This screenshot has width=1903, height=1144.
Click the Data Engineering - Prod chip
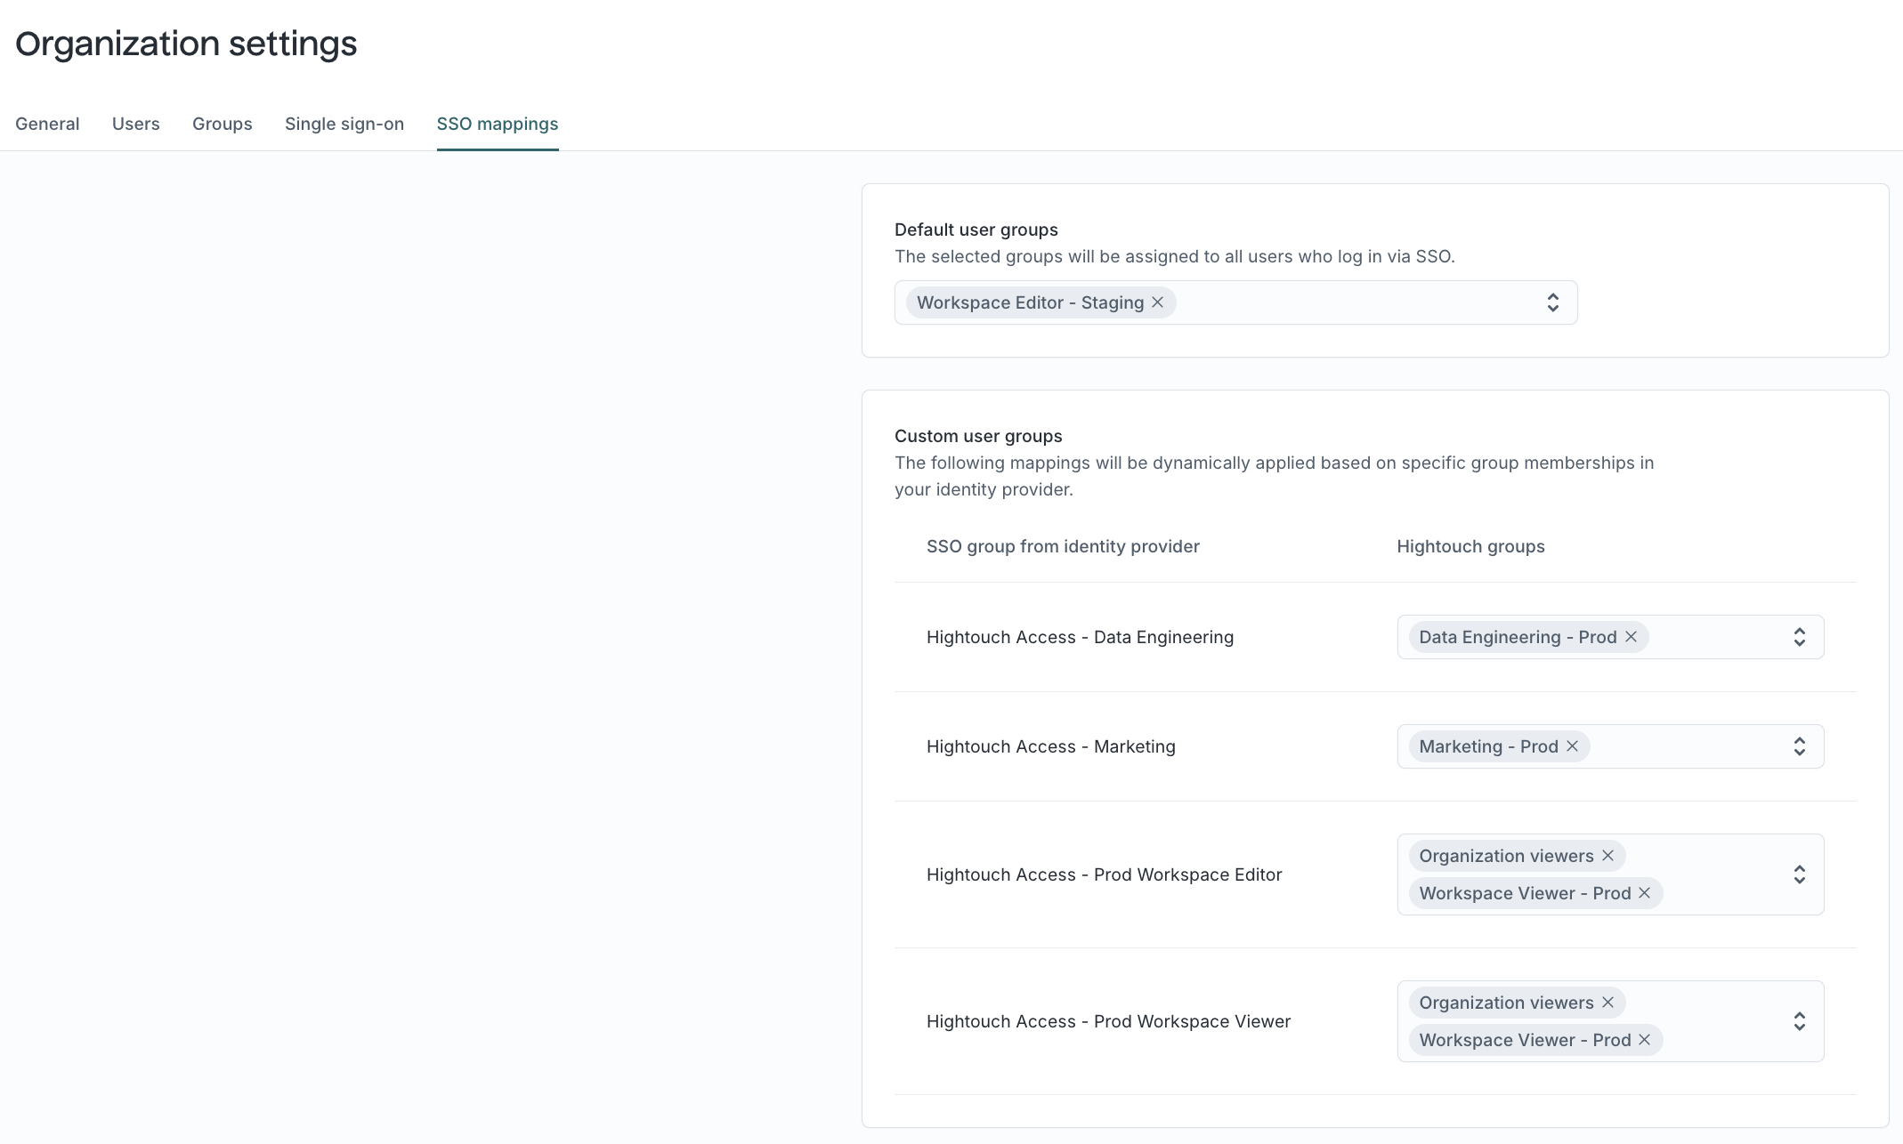(x=1517, y=637)
